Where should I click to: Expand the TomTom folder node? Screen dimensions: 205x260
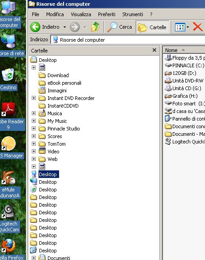[34, 144]
